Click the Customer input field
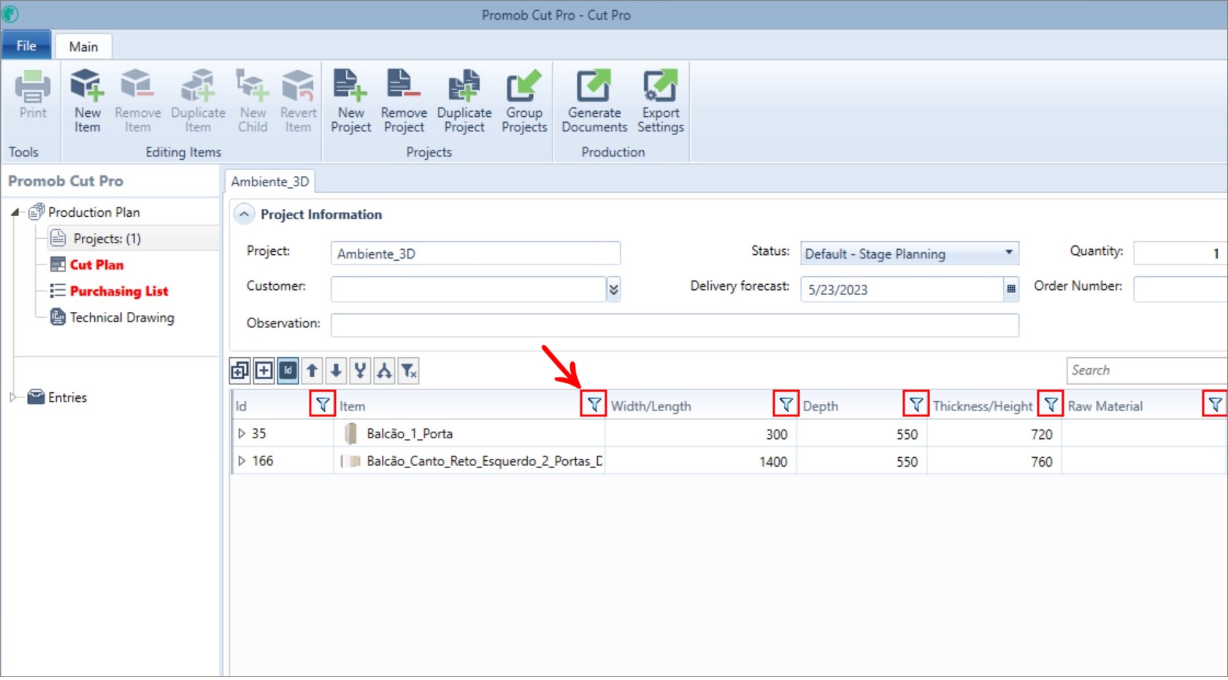 (x=468, y=290)
